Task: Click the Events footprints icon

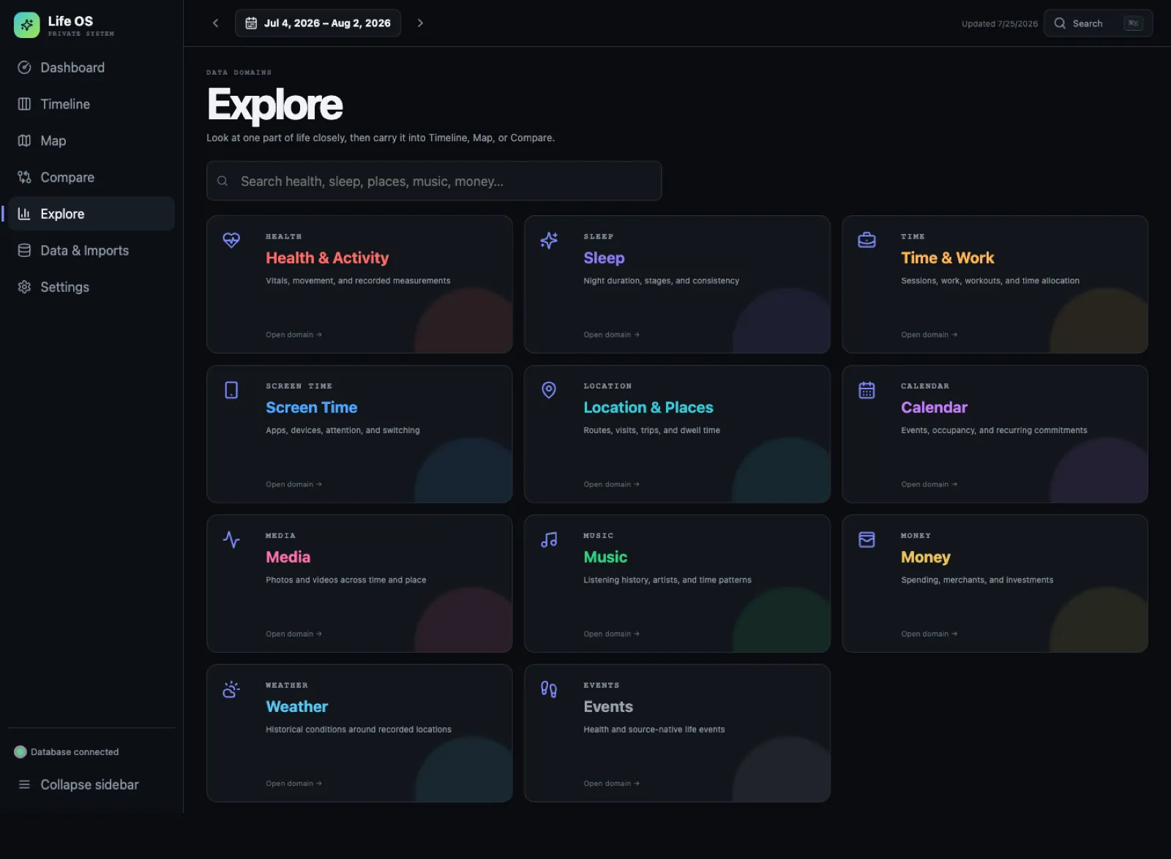Action: [x=549, y=689]
